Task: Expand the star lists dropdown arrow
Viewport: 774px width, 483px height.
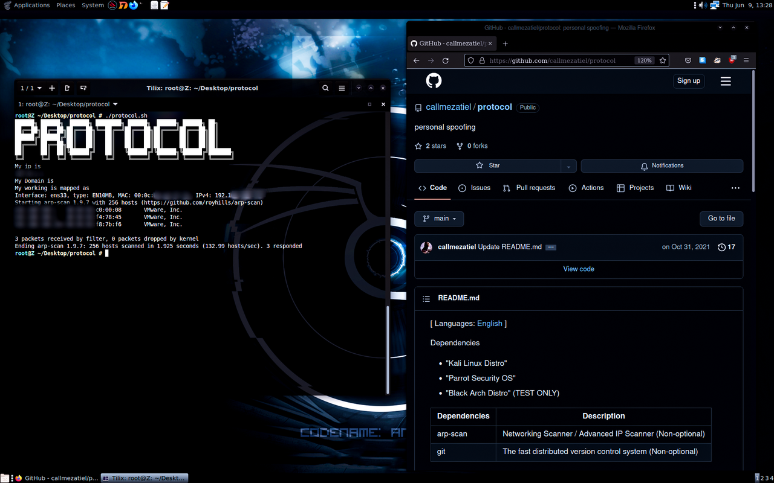Action: click(x=568, y=165)
